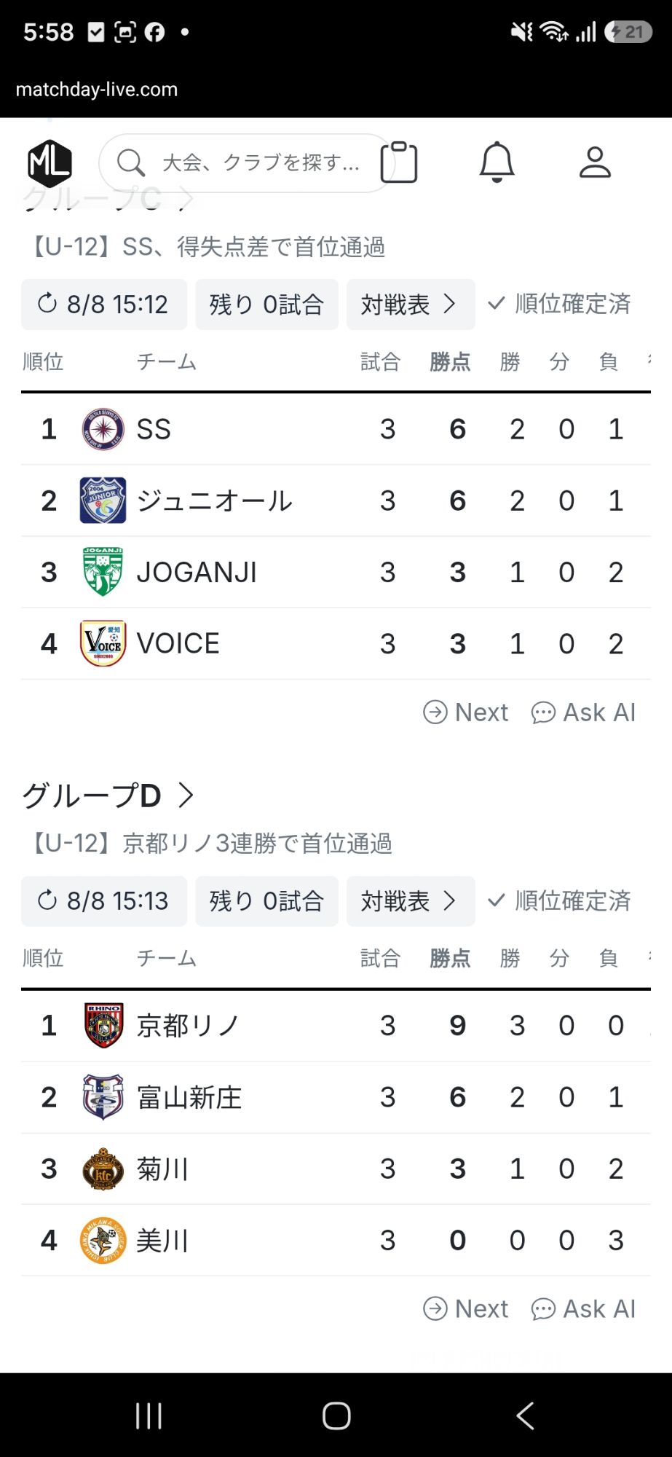Image resolution: width=672 pixels, height=1457 pixels.
Task: Tap Ask AI under Group D table
Action: coord(584,1309)
